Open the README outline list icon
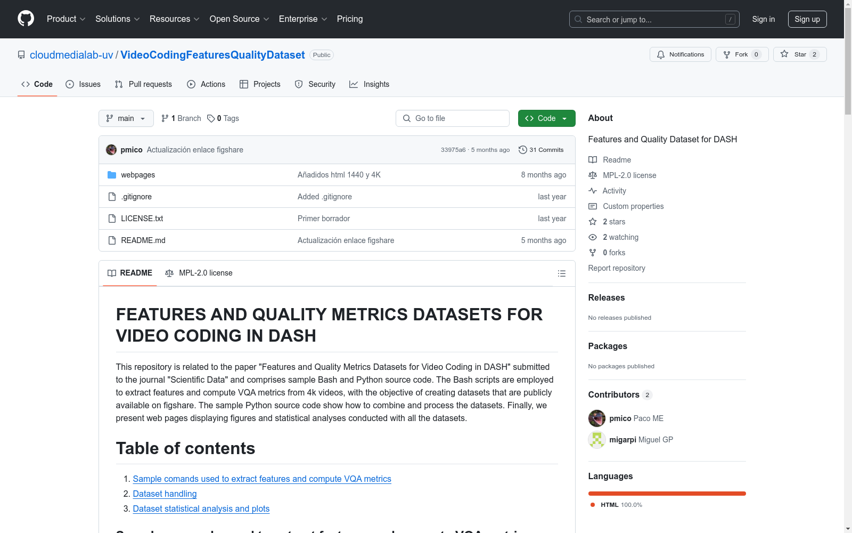Viewport: 852px width, 533px height. point(561,273)
